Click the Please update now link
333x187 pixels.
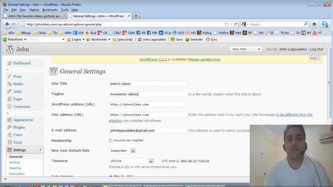(x=204, y=59)
